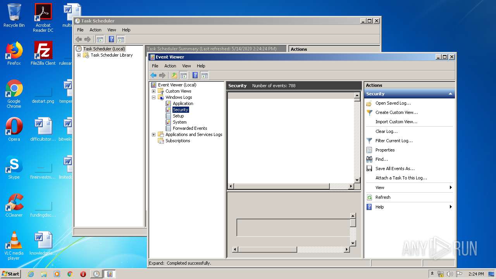Click Start button

click(11, 274)
